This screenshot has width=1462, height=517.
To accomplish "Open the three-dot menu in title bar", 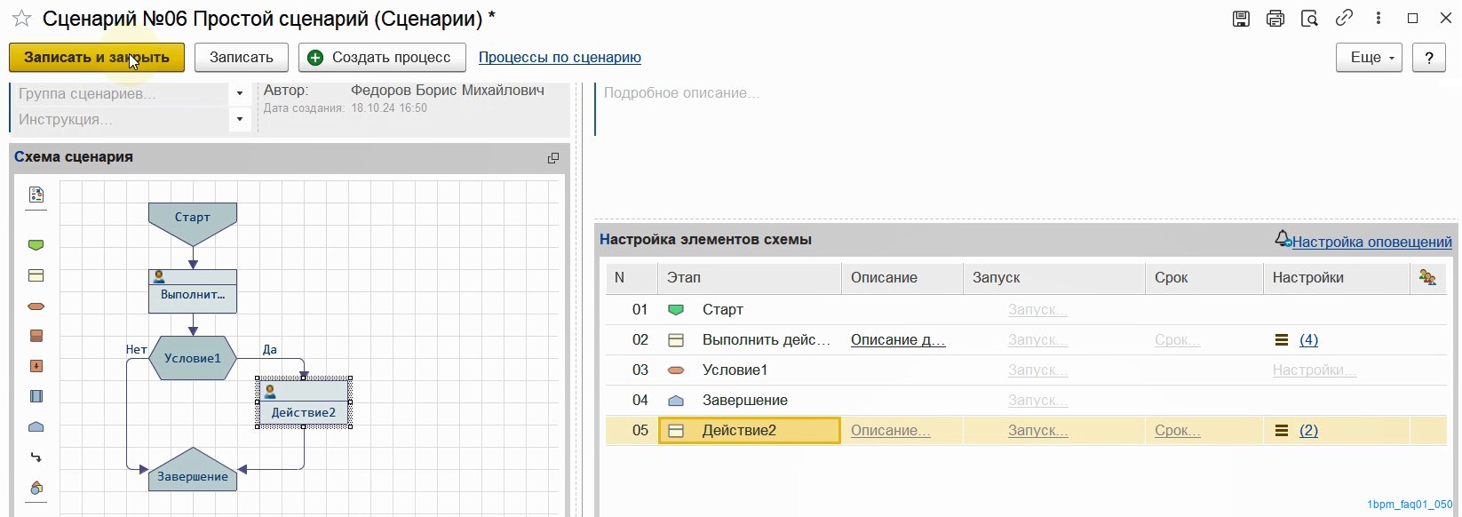I will coord(1379,18).
